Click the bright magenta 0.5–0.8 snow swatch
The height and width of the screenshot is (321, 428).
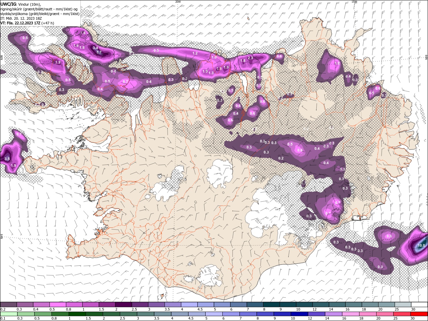click(58, 305)
